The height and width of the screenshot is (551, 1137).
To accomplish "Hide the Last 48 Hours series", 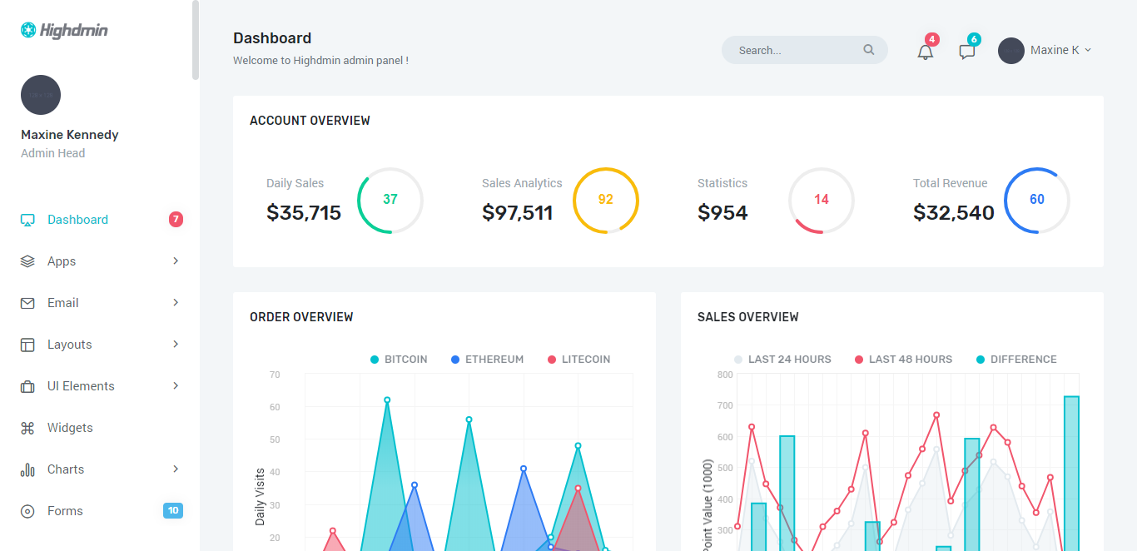I will 903,360.
